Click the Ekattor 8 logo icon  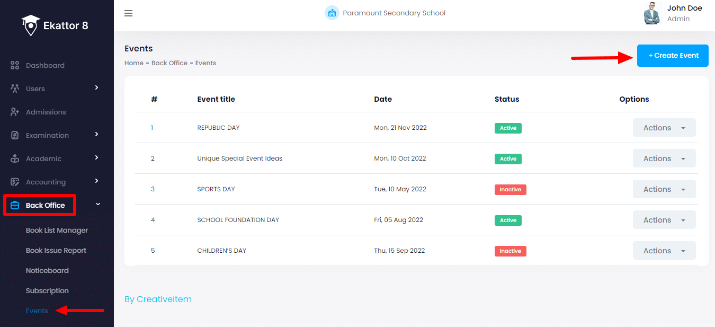[x=31, y=25]
